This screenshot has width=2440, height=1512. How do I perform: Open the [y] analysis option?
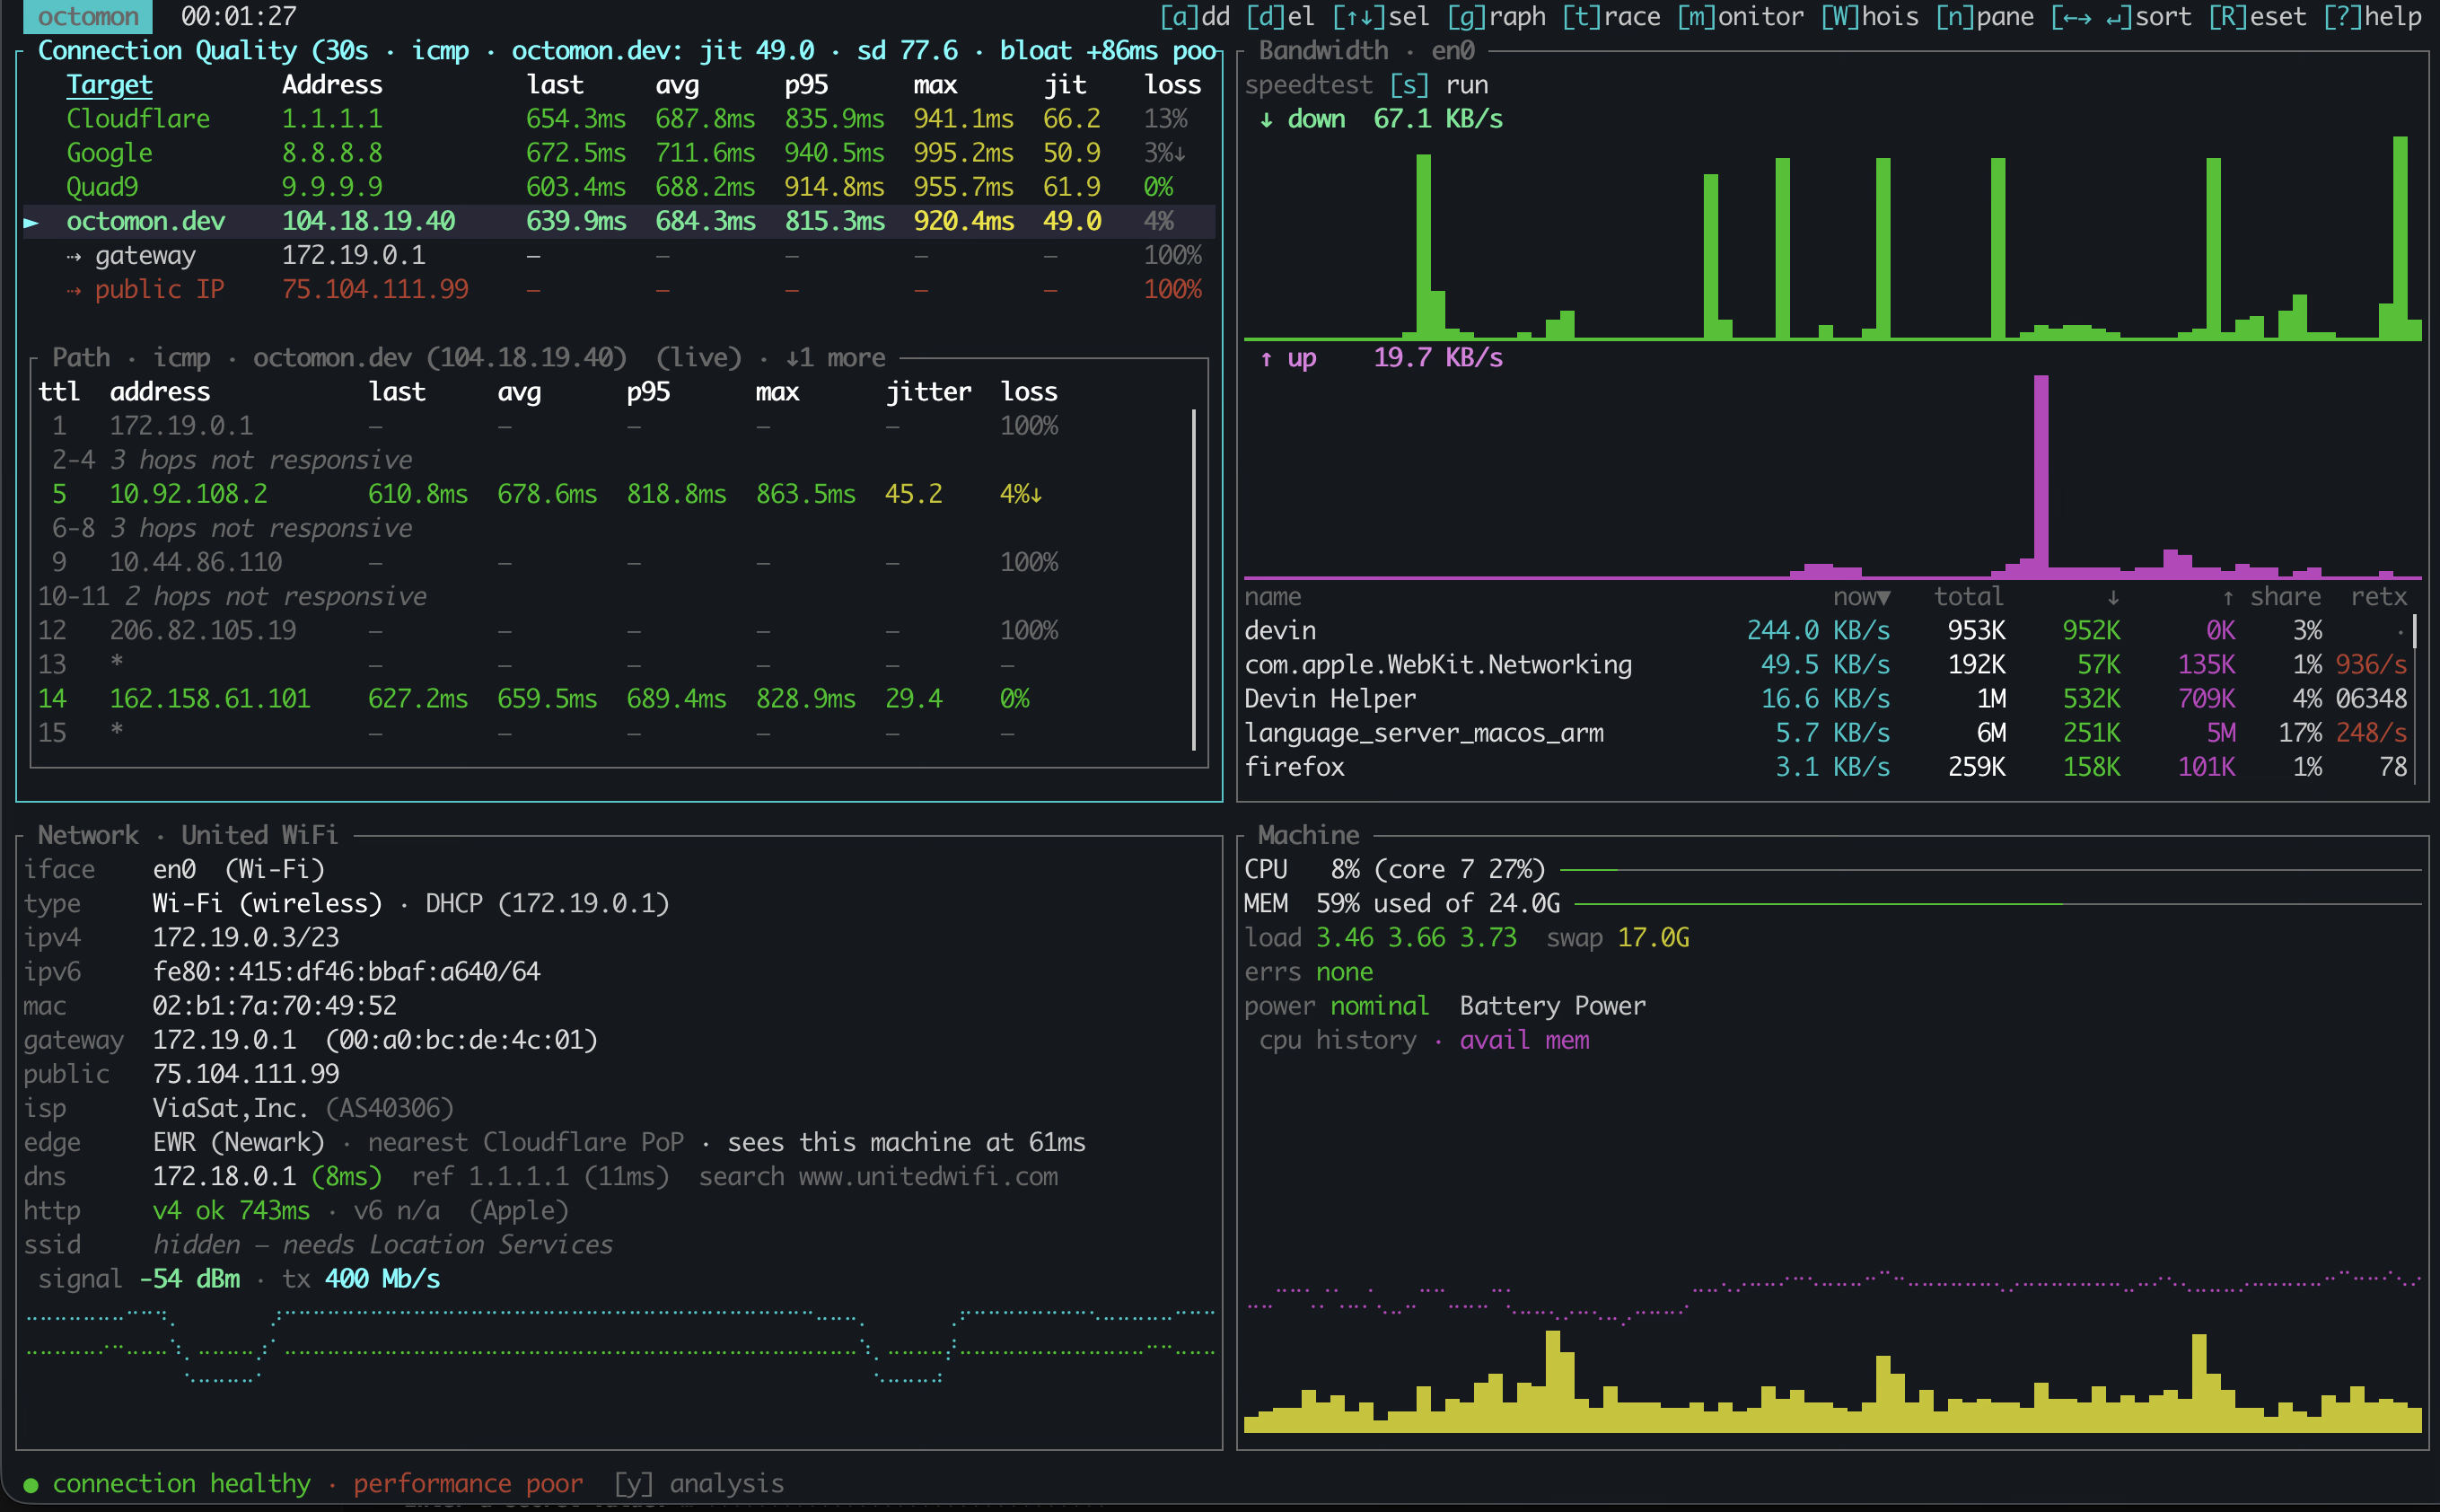(x=698, y=1483)
